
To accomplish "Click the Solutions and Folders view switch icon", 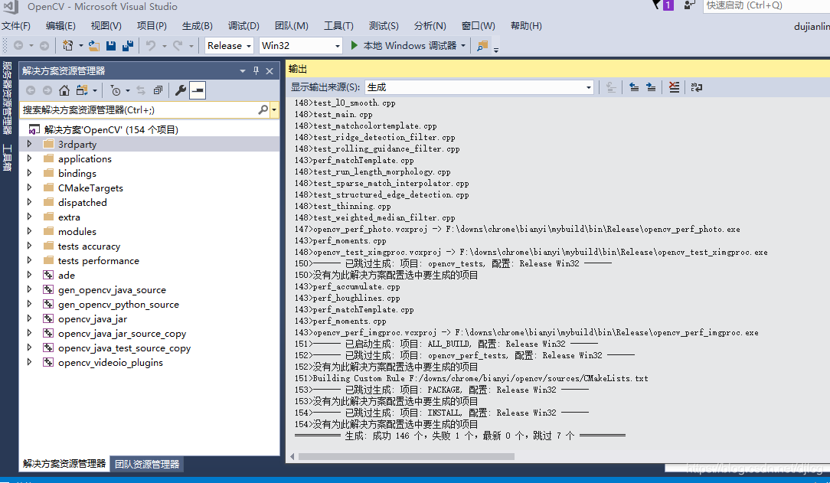I will click(x=82, y=90).
